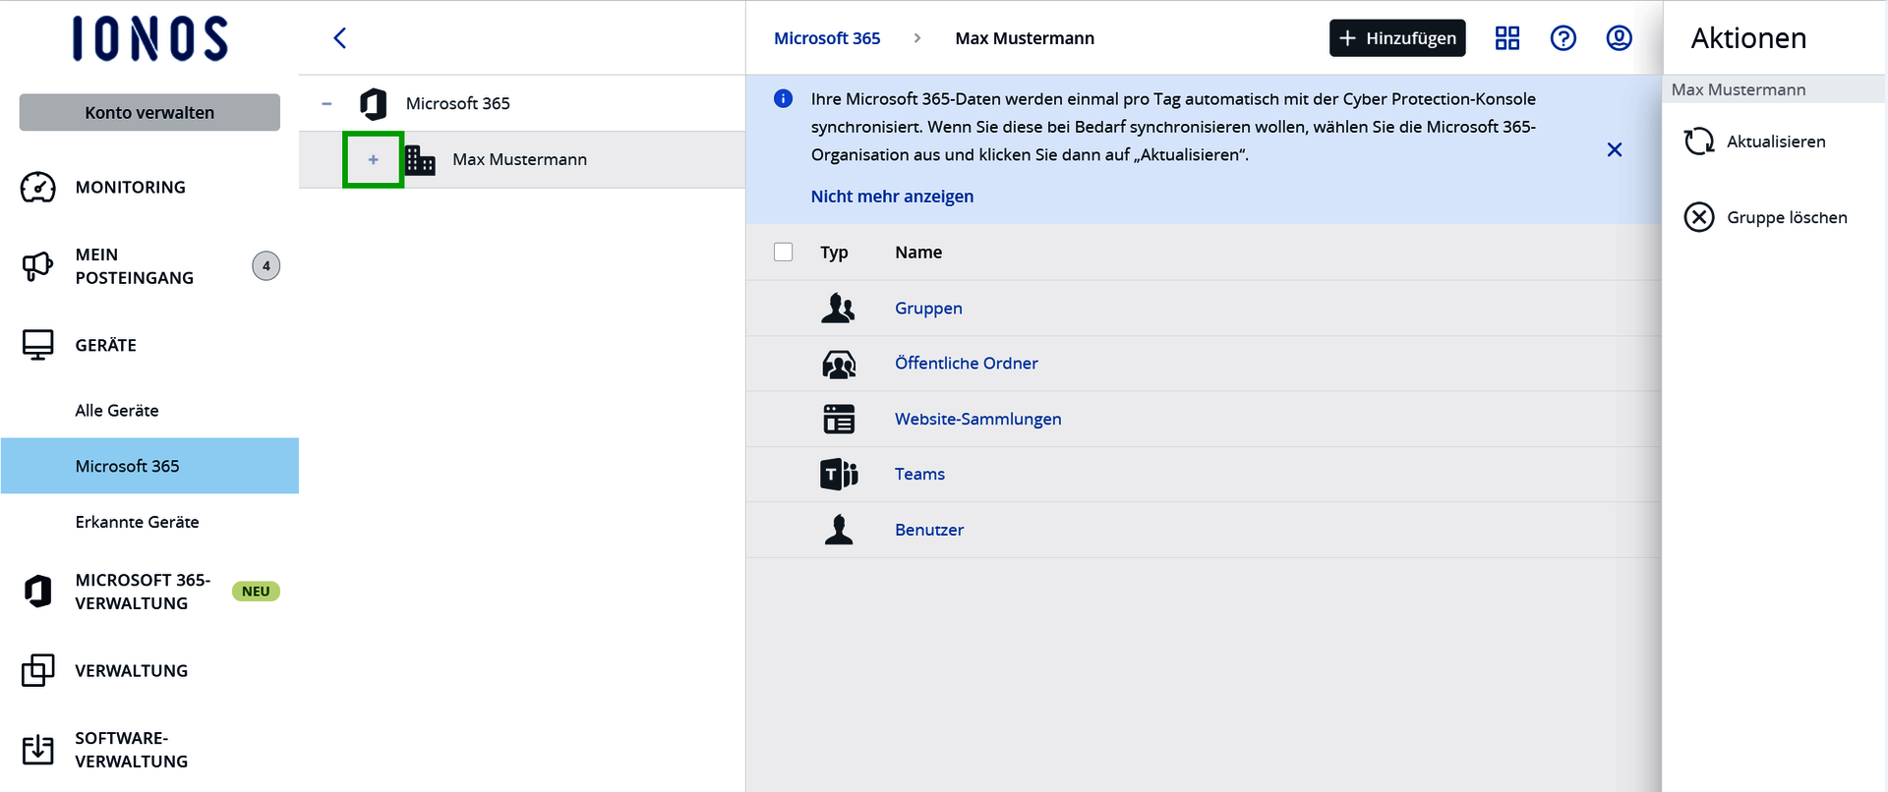Choose Gruppe löschen action
1888x792 pixels.
pyautogui.click(x=1787, y=217)
